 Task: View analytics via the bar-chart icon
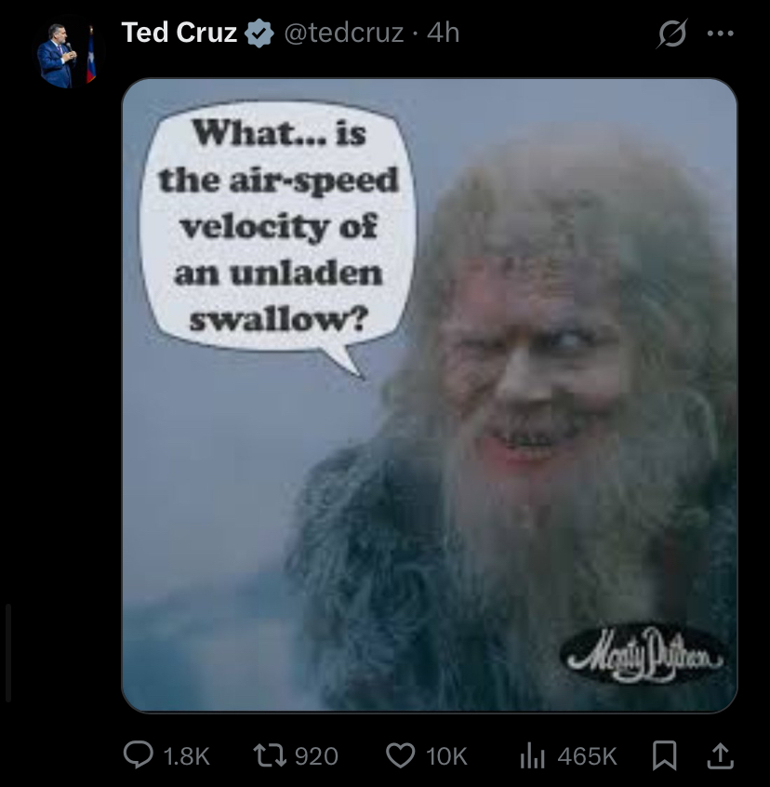(532, 756)
